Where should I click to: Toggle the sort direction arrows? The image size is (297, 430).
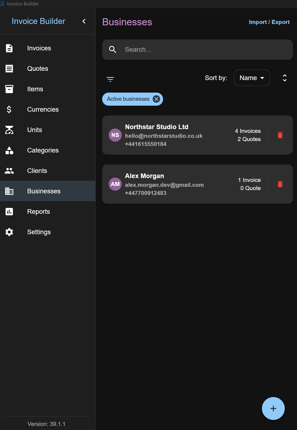click(285, 78)
